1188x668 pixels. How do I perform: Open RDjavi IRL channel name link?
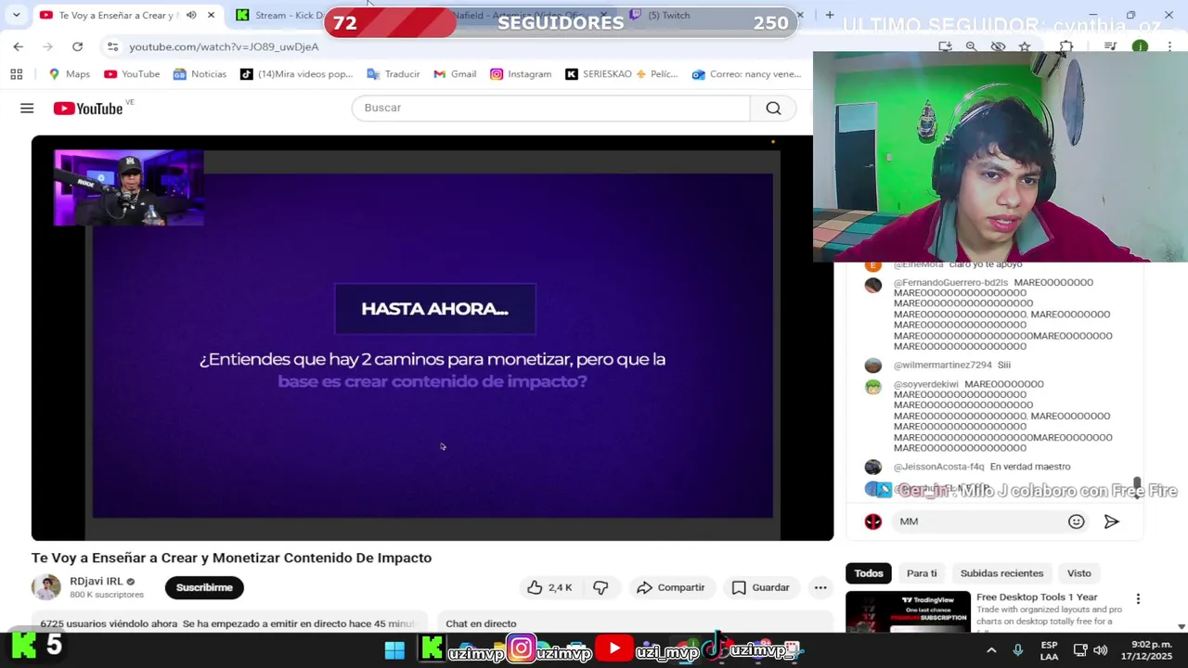(x=96, y=581)
